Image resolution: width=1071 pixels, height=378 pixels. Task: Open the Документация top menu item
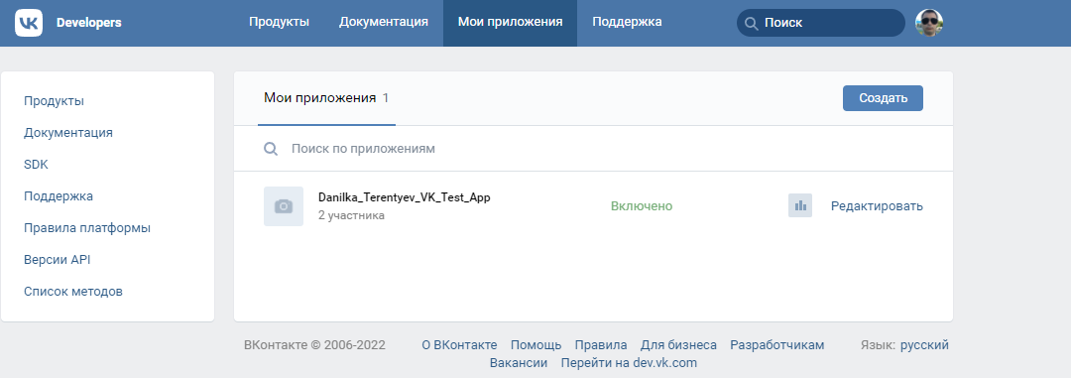click(x=384, y=22)
